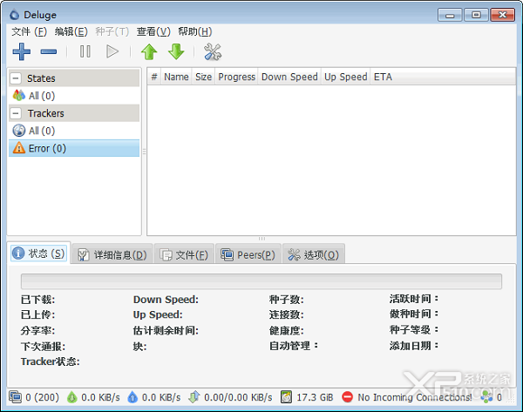The width and height of the screenshot is (523, 412).
Task: Click the torrent progress bar in status tab
Action: point(261,281)
